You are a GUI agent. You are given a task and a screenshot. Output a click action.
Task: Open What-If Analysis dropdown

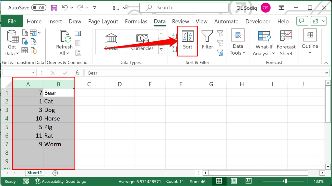[x=264, y=43]
